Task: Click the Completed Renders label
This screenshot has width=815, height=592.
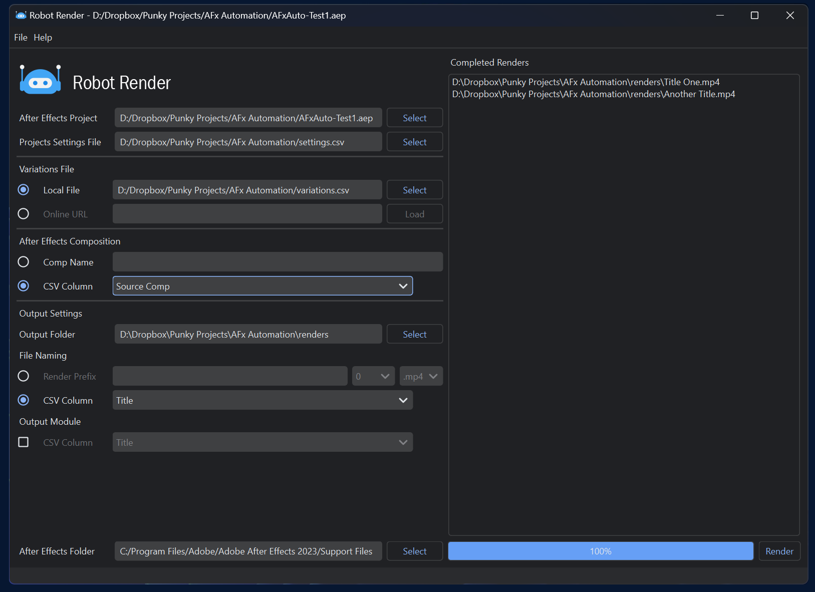Action: [x=489, y=63]
